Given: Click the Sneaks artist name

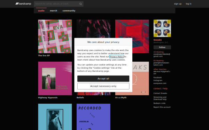Looking at the screenshot, I should [157, 40].
